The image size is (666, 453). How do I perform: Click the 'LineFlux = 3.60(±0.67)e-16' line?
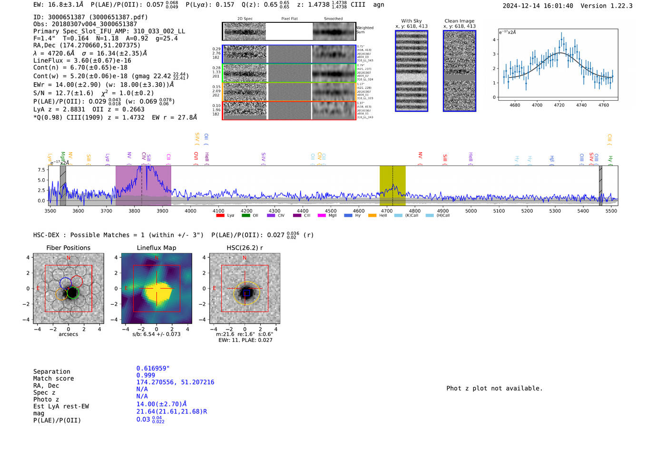click(82, 60)
